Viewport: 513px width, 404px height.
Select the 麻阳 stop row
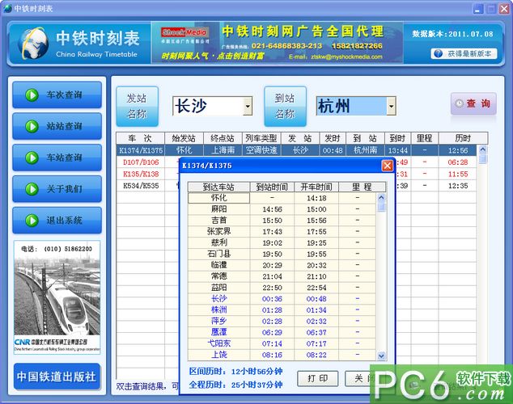[282, 209]
